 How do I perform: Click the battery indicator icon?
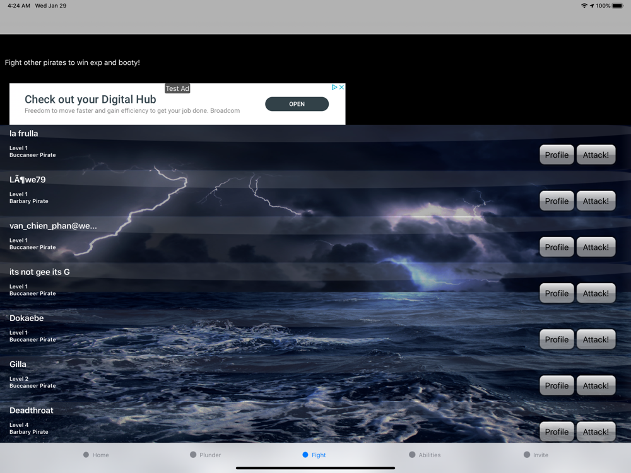pyautogui.click(x=618, y=6)
